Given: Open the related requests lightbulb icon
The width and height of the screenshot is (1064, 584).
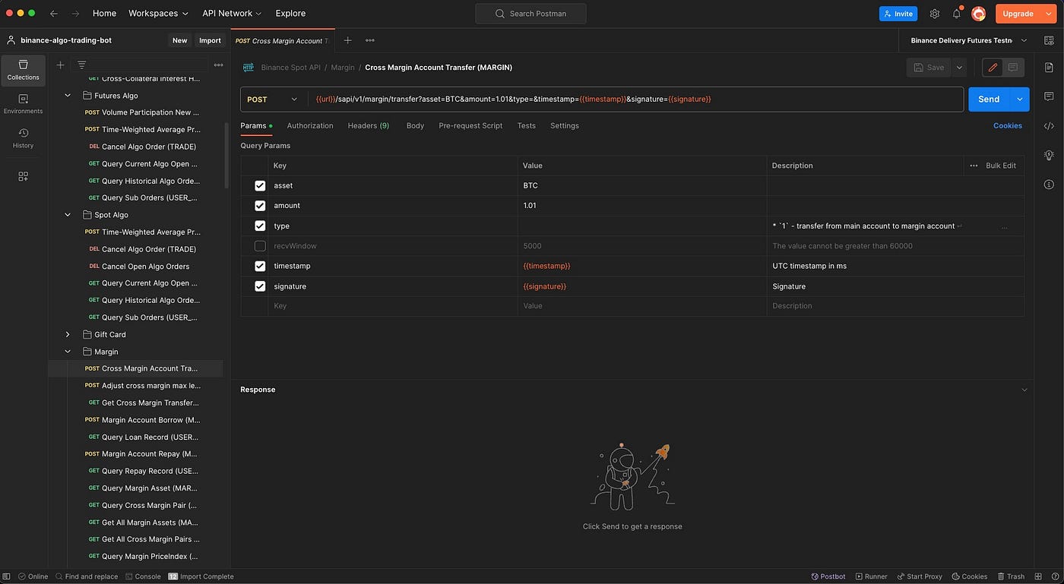Looking at the screenshot, I should [1049, 155].
